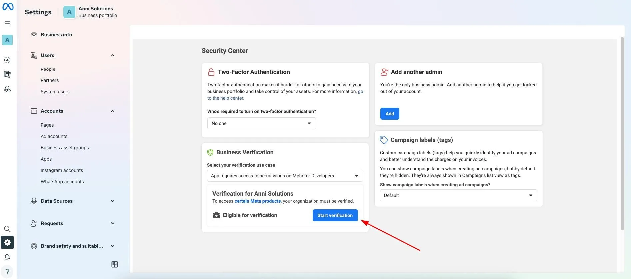Click the Add button for another admin
Image resolution: width=631 pixels, height=279 pixels.
(x=390, y=114)
